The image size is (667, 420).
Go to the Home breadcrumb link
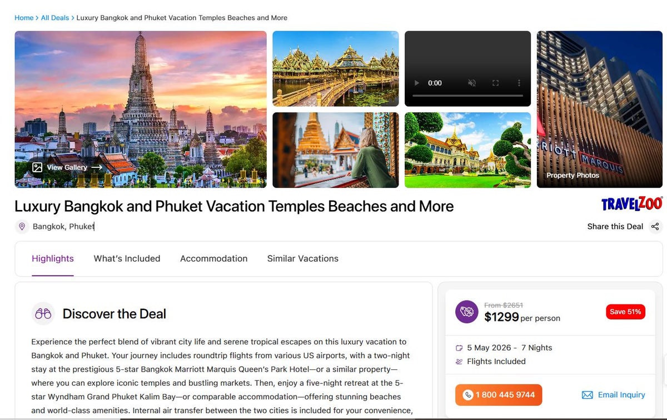(24, 18)
